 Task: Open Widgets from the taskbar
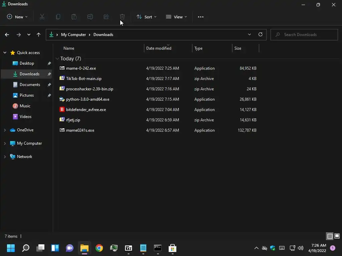(x=55, y=248)
